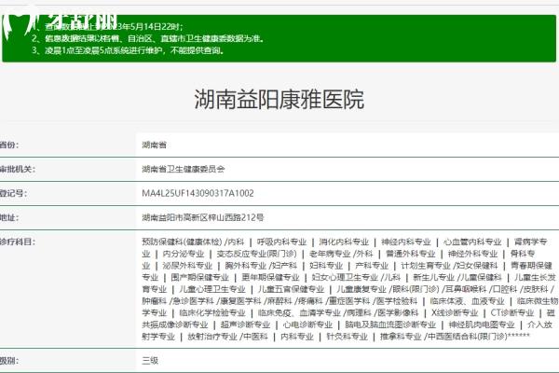The height and width of the screenshot is (373, 559).
Task: Click 变态反应专业(限门诊) entry
Action: pyautogui.click(x=257, y=254)
